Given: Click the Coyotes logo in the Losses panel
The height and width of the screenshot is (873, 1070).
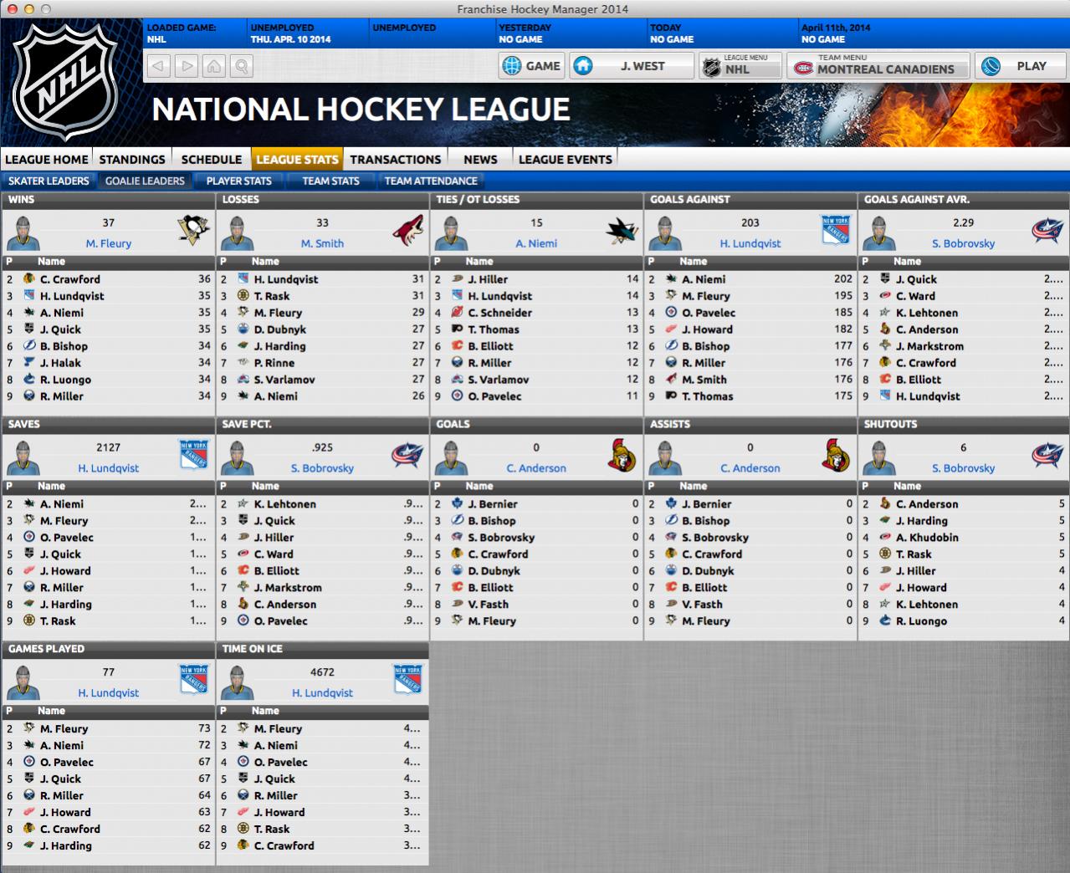Looking at the screenshot, I should coord(407,230).
